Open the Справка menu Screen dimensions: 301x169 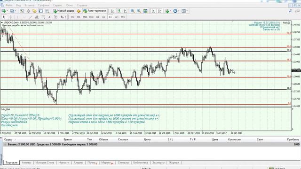(82, 5)
